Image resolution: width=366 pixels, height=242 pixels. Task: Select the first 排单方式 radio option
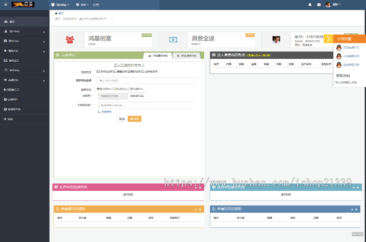click(98, 89)
